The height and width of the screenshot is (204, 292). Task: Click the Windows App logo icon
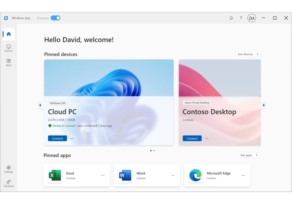click(x=6, y=18)
